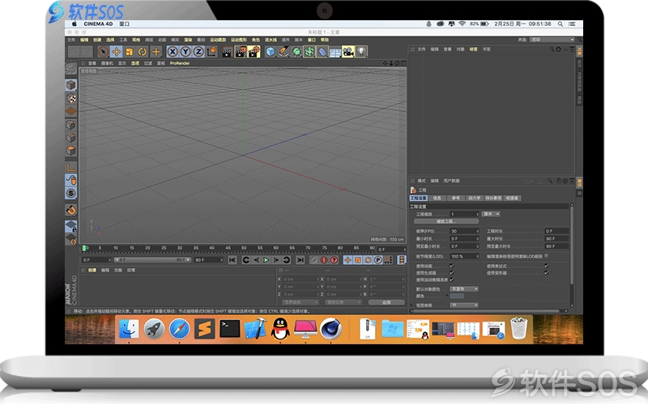This screenshot has width=648, height=405.
Task: Expand the 视图修剪 disclosure triangle
Action: [x=411, y=305]
